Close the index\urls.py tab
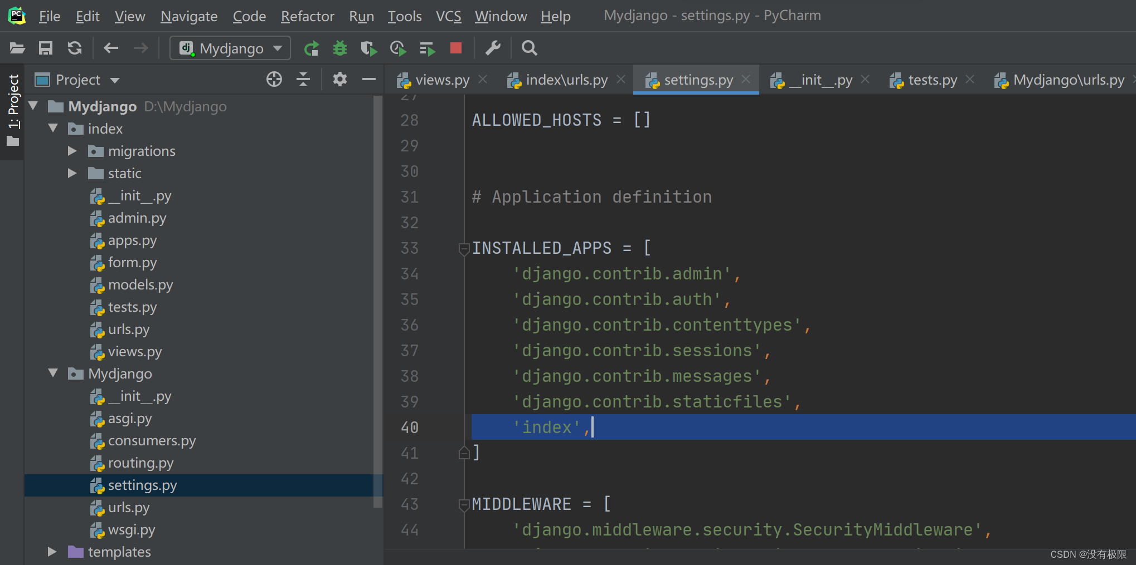Screen dimensions: 1136x565 tap(620, 79)
